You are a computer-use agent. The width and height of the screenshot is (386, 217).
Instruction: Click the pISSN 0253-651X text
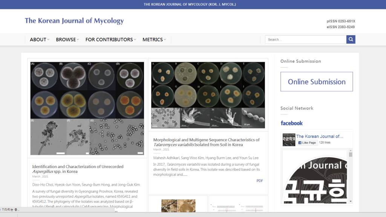pos(341,21)
